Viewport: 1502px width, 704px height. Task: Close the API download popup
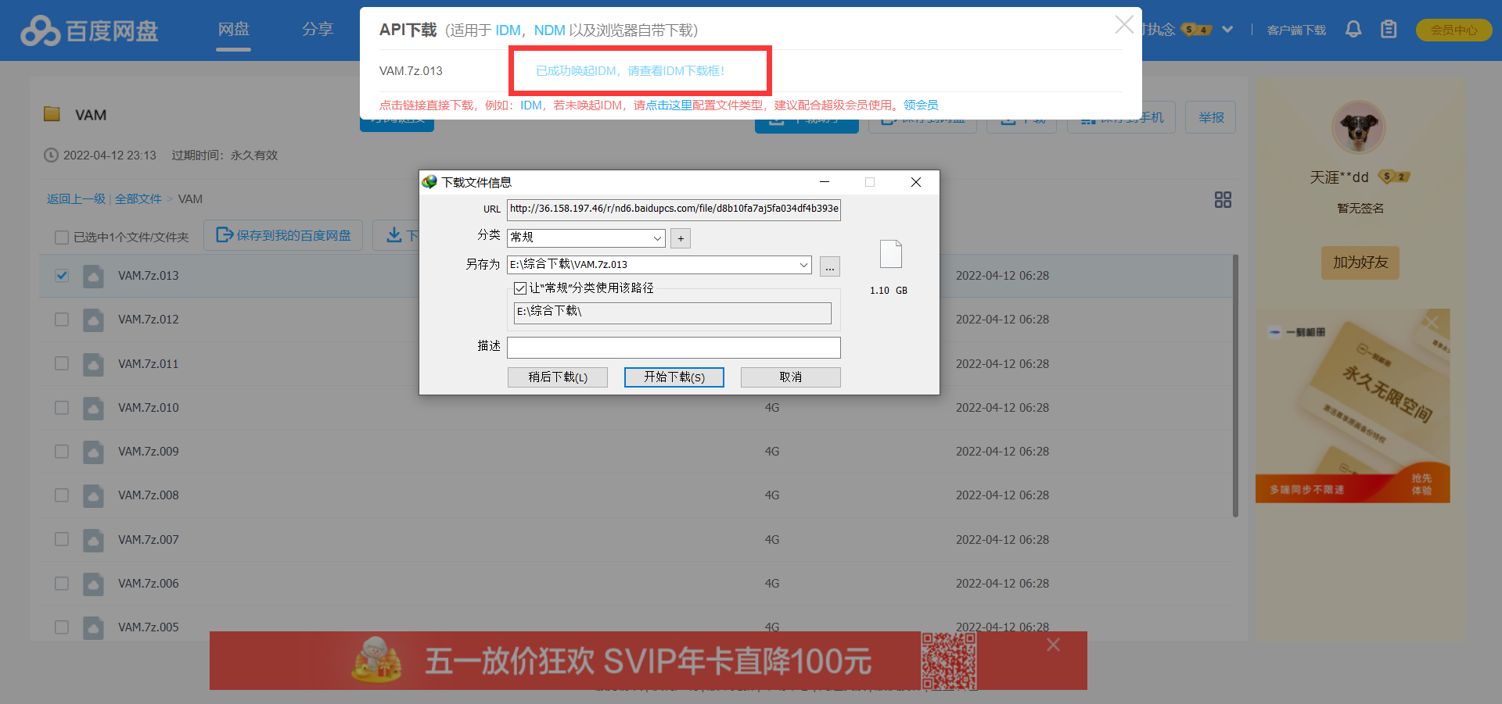[1124, 25]
